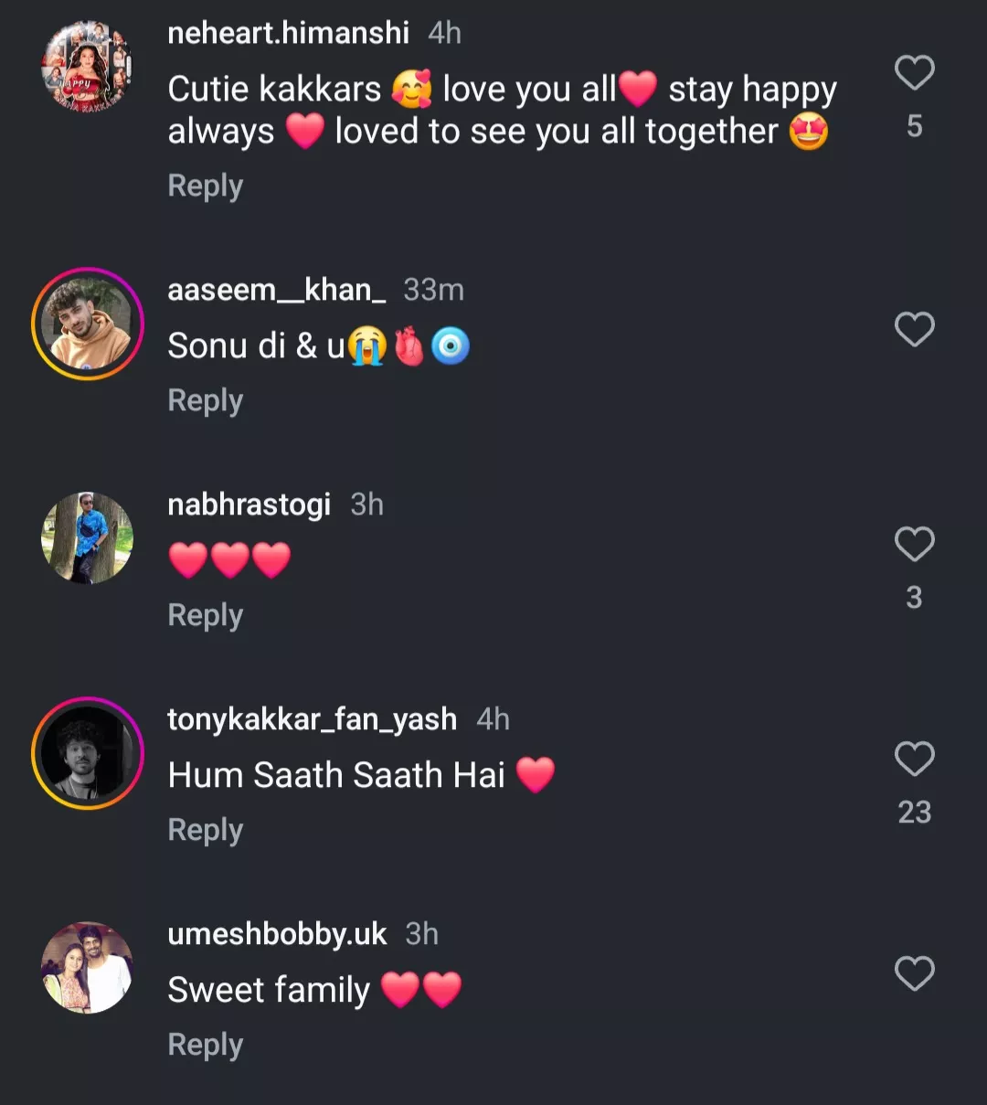987x1105 pixels.
Task: Reply to nabhrastogi's hearts comment
Action: pyautogui.click(x=206, y=615)
